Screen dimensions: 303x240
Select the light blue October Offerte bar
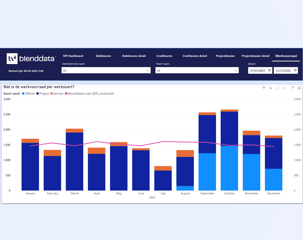tap(229, 168)
